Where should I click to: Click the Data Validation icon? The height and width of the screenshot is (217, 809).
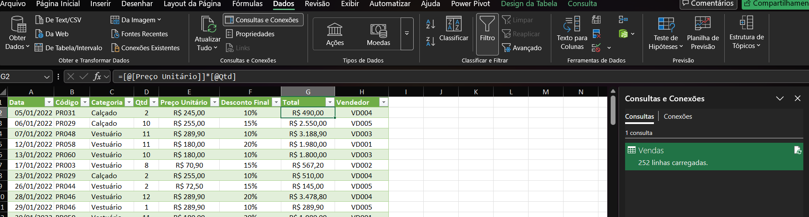point(596,48)
